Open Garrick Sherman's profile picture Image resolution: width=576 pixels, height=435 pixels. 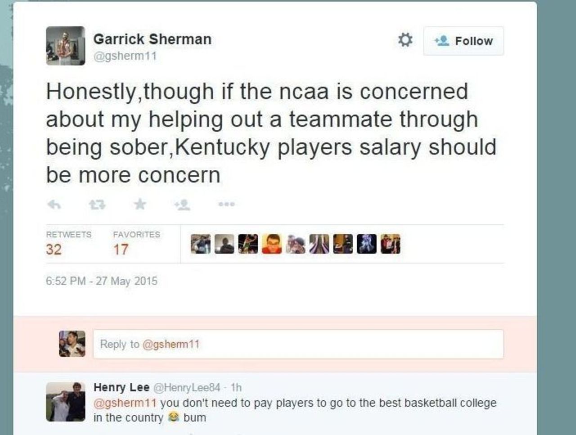coord(65,46)
